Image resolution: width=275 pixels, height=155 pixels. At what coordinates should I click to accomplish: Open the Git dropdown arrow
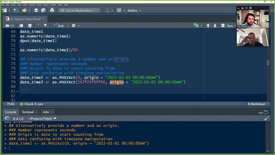(x=113, y=10)
